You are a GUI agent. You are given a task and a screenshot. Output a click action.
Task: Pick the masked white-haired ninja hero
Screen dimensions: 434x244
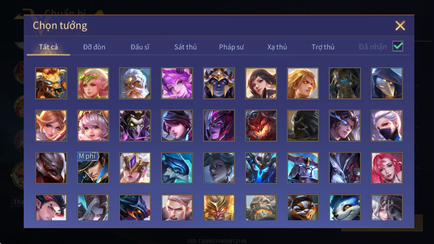pyautogui.click(x=387, y=126)
